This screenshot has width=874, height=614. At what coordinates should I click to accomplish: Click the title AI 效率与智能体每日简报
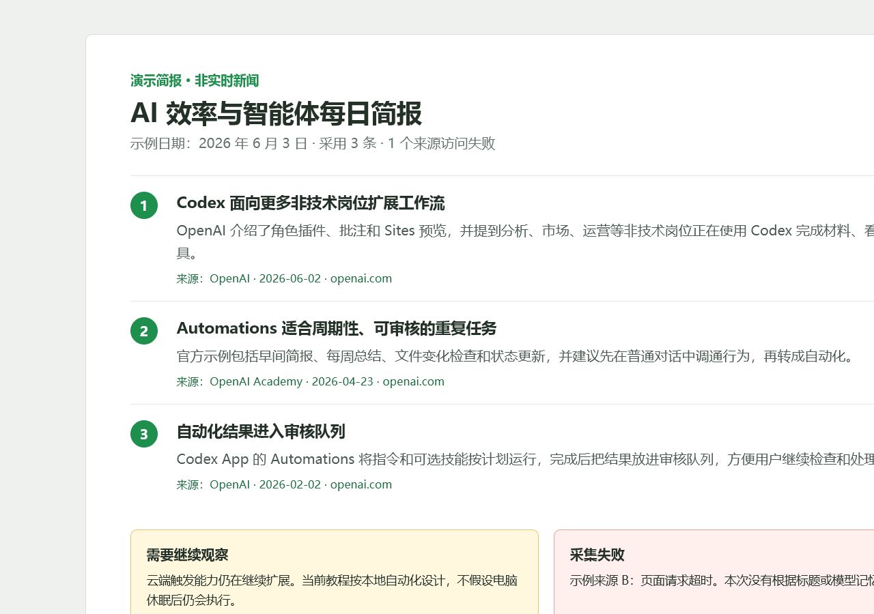pyautogui.click(x=276, y=113)
